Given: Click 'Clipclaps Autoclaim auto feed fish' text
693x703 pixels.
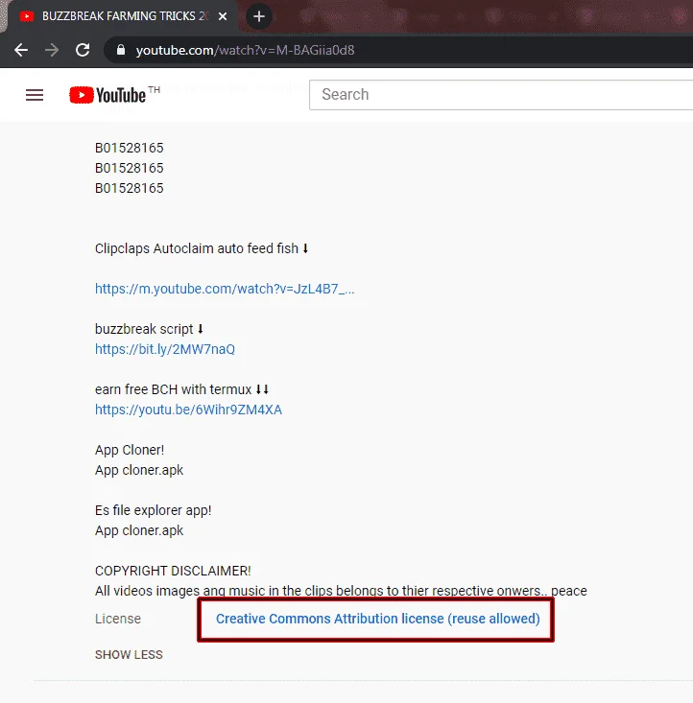Looking at the screenshot, I should (x=202, y=248).
